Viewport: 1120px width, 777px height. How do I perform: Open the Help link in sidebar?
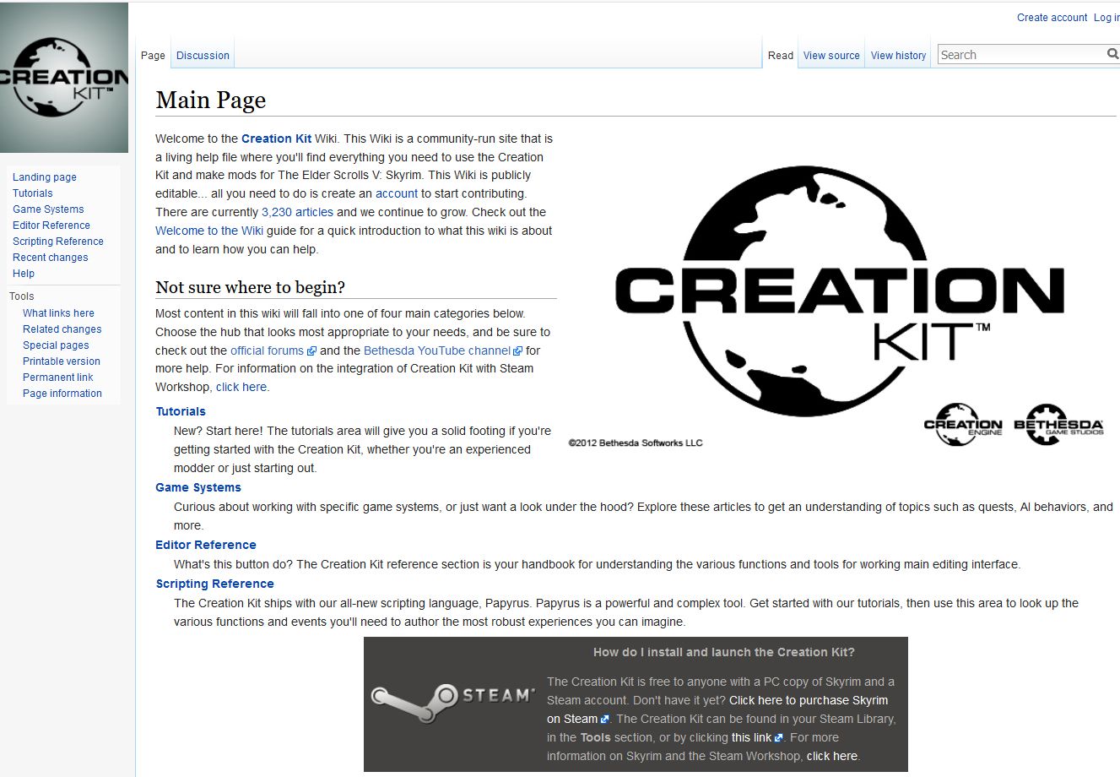click(24, 274)
